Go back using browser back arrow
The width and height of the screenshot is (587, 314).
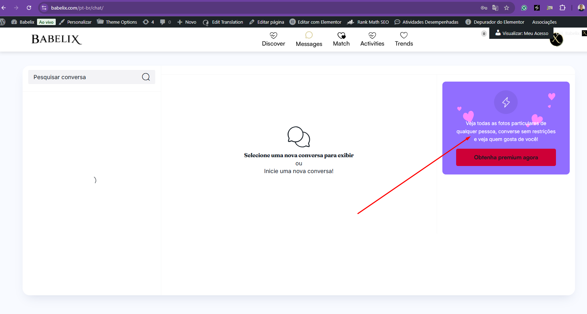[x=4, y=8]
